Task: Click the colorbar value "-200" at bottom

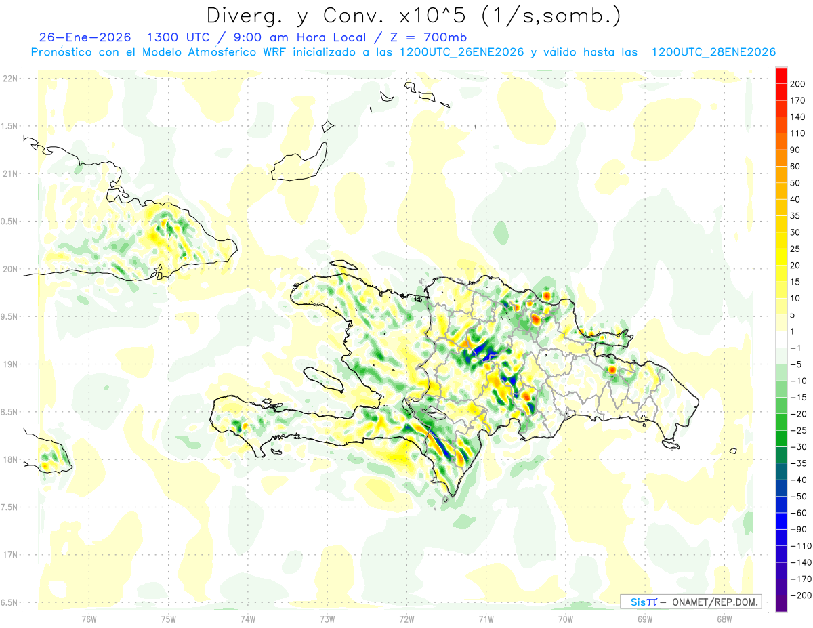Action: [799, 595]
